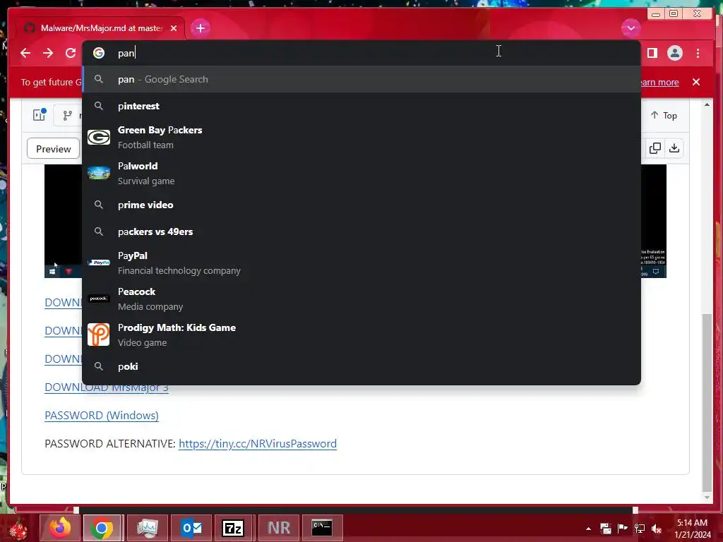This screenshot has height=542, width=723.
Task: Click the muted volume tray icon
Action: click(x=657, y=529)
